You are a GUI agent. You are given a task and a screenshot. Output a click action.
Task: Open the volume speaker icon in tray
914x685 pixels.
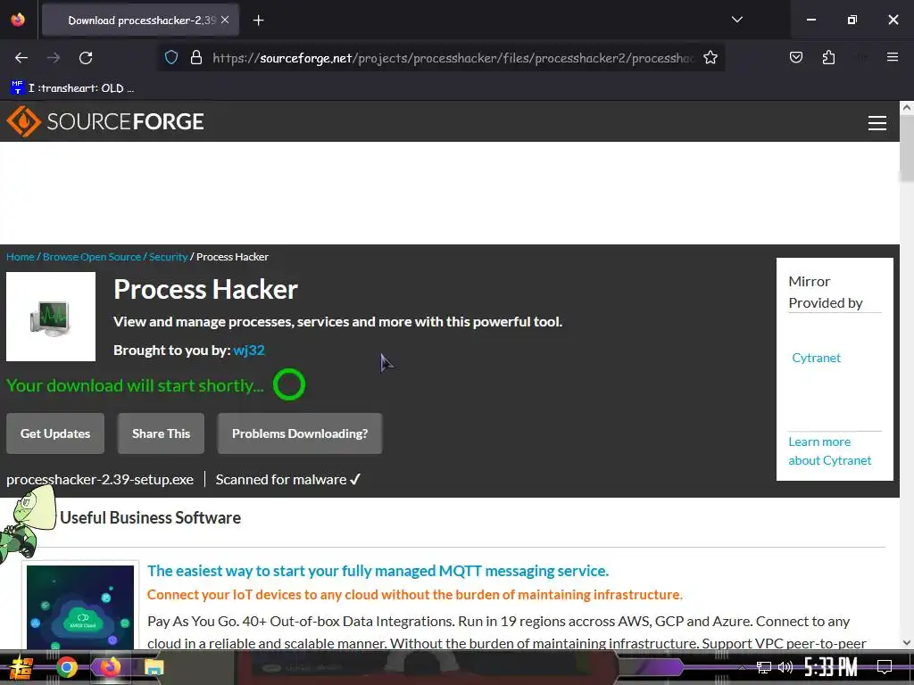(785, 667)
